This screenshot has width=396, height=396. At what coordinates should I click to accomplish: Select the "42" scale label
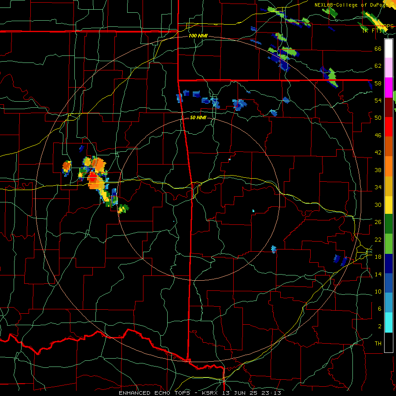[378, 153]
